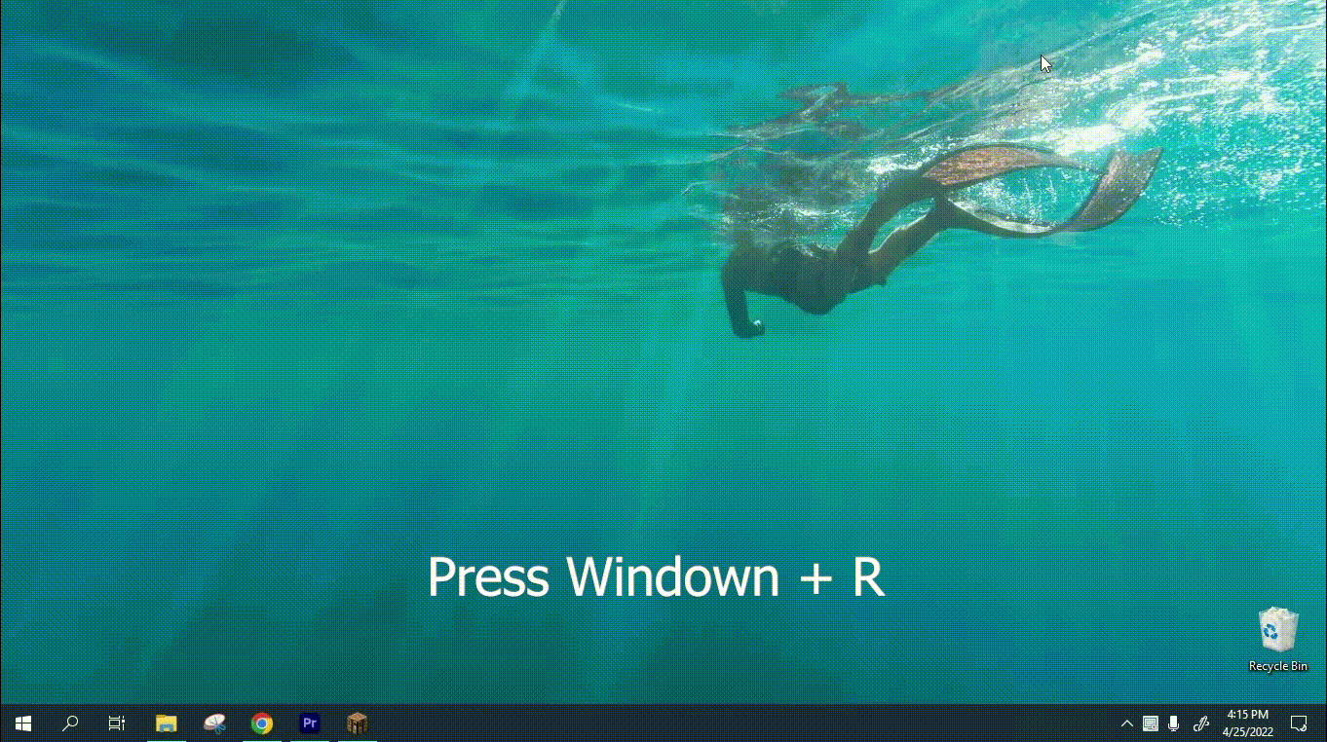Image resolution: width=1327 pixels, height=742 pixels.
Task: Open the clock showing 4:15 PM
Action: click(x=1247, y=723)
